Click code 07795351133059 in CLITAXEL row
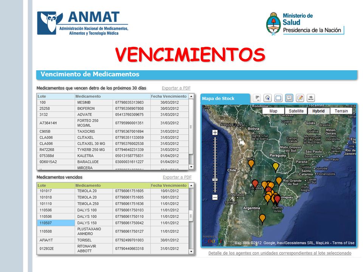The image size is (363, 272). pyautogui.click(x=129, y=138)
